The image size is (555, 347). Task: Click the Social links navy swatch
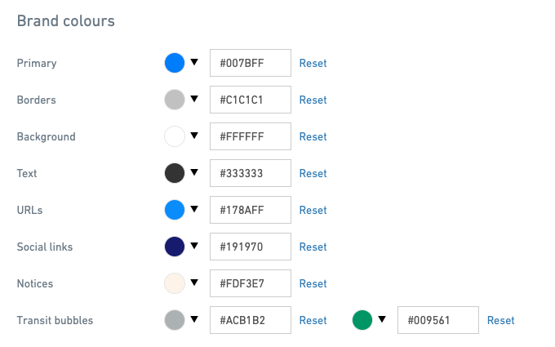[175, 247]
